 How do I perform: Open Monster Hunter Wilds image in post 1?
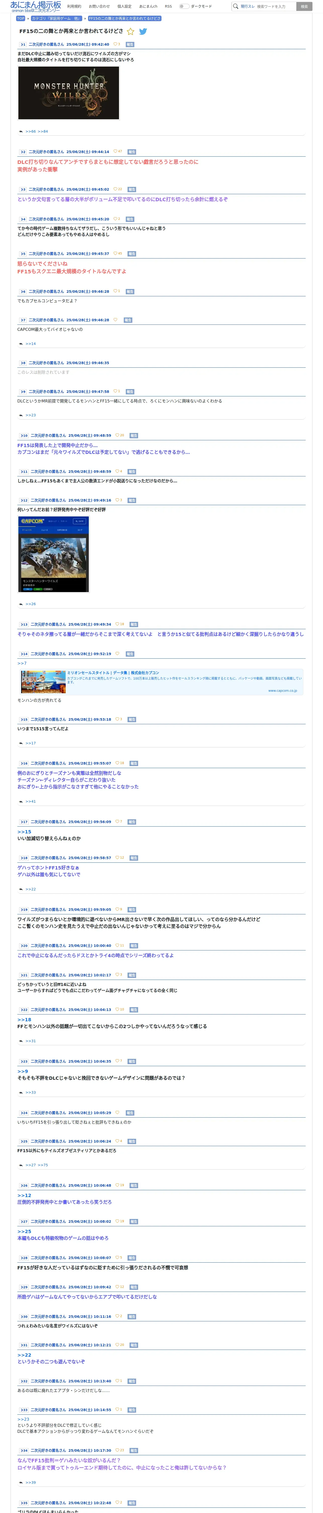69,93
